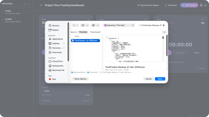Click the preview pane text scrollbar

pos(163,38)
